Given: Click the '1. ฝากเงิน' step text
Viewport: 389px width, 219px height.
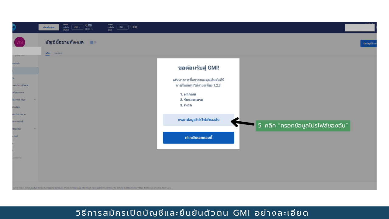Looking at the screenshot, I should pyautogui.click(x=188, y=94).
